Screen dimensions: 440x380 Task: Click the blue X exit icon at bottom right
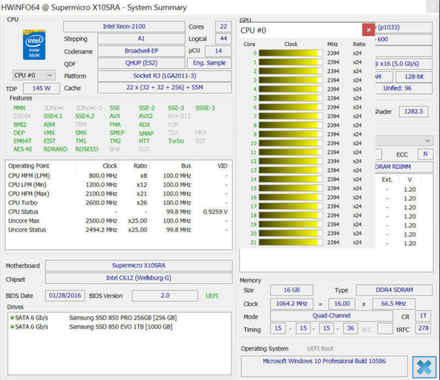(424, 366)
